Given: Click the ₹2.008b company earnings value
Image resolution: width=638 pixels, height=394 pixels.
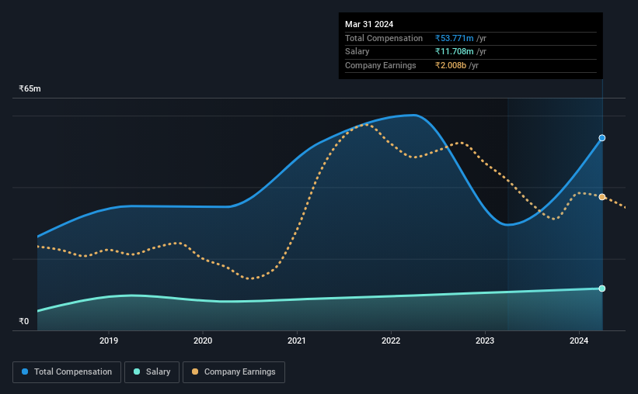Looking at the screenshot, I should [451, 65].
